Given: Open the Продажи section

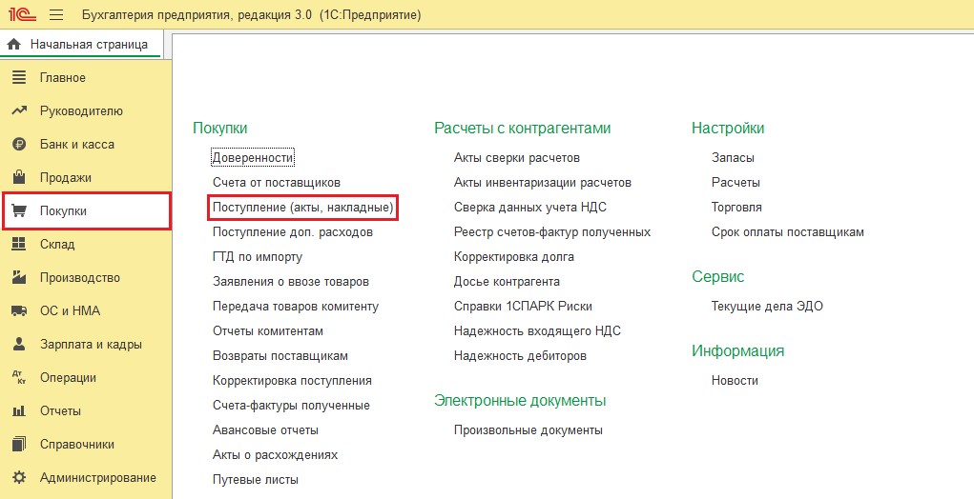Looking at the screenshot, I should pos(65,177).
